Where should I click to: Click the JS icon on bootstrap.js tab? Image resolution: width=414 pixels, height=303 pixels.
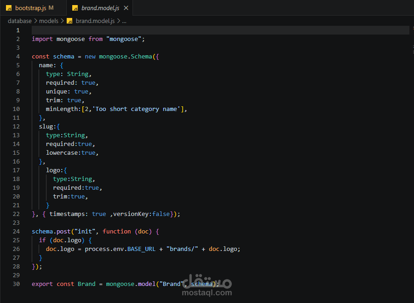[9, 8]
